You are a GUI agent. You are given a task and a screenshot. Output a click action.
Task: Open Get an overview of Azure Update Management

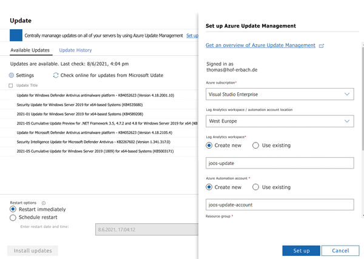(260, 45)
